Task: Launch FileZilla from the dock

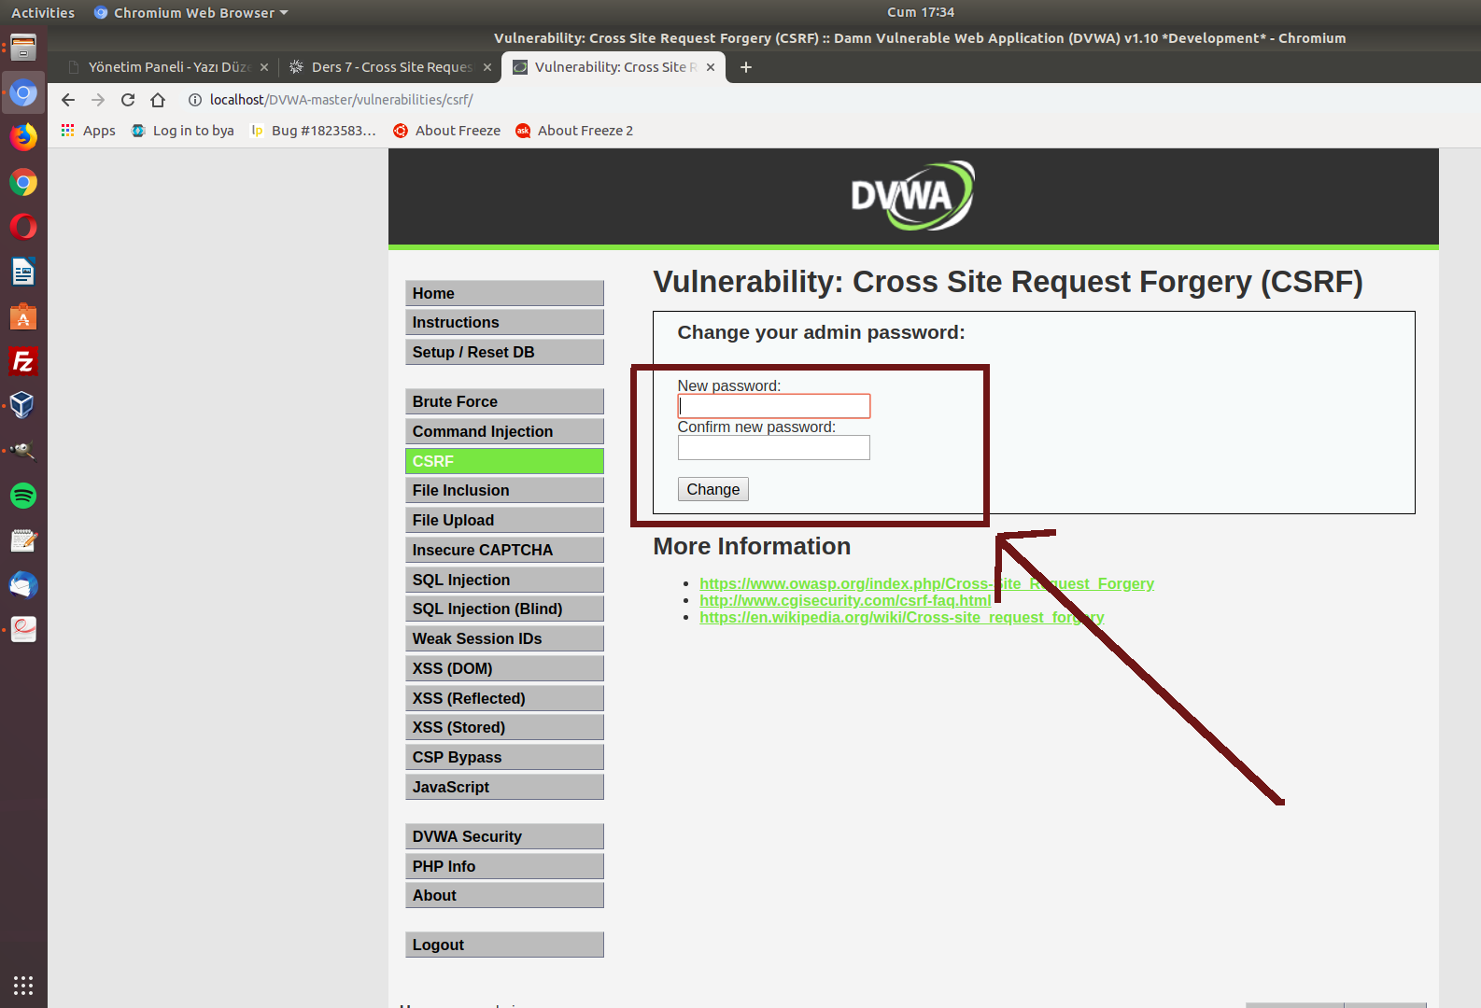Action: (x=23, y=361)
